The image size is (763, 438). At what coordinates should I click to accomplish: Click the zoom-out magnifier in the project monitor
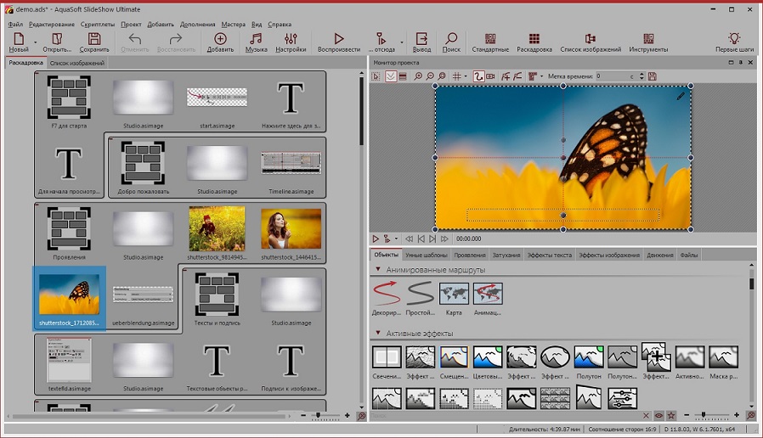pos(430,76)
